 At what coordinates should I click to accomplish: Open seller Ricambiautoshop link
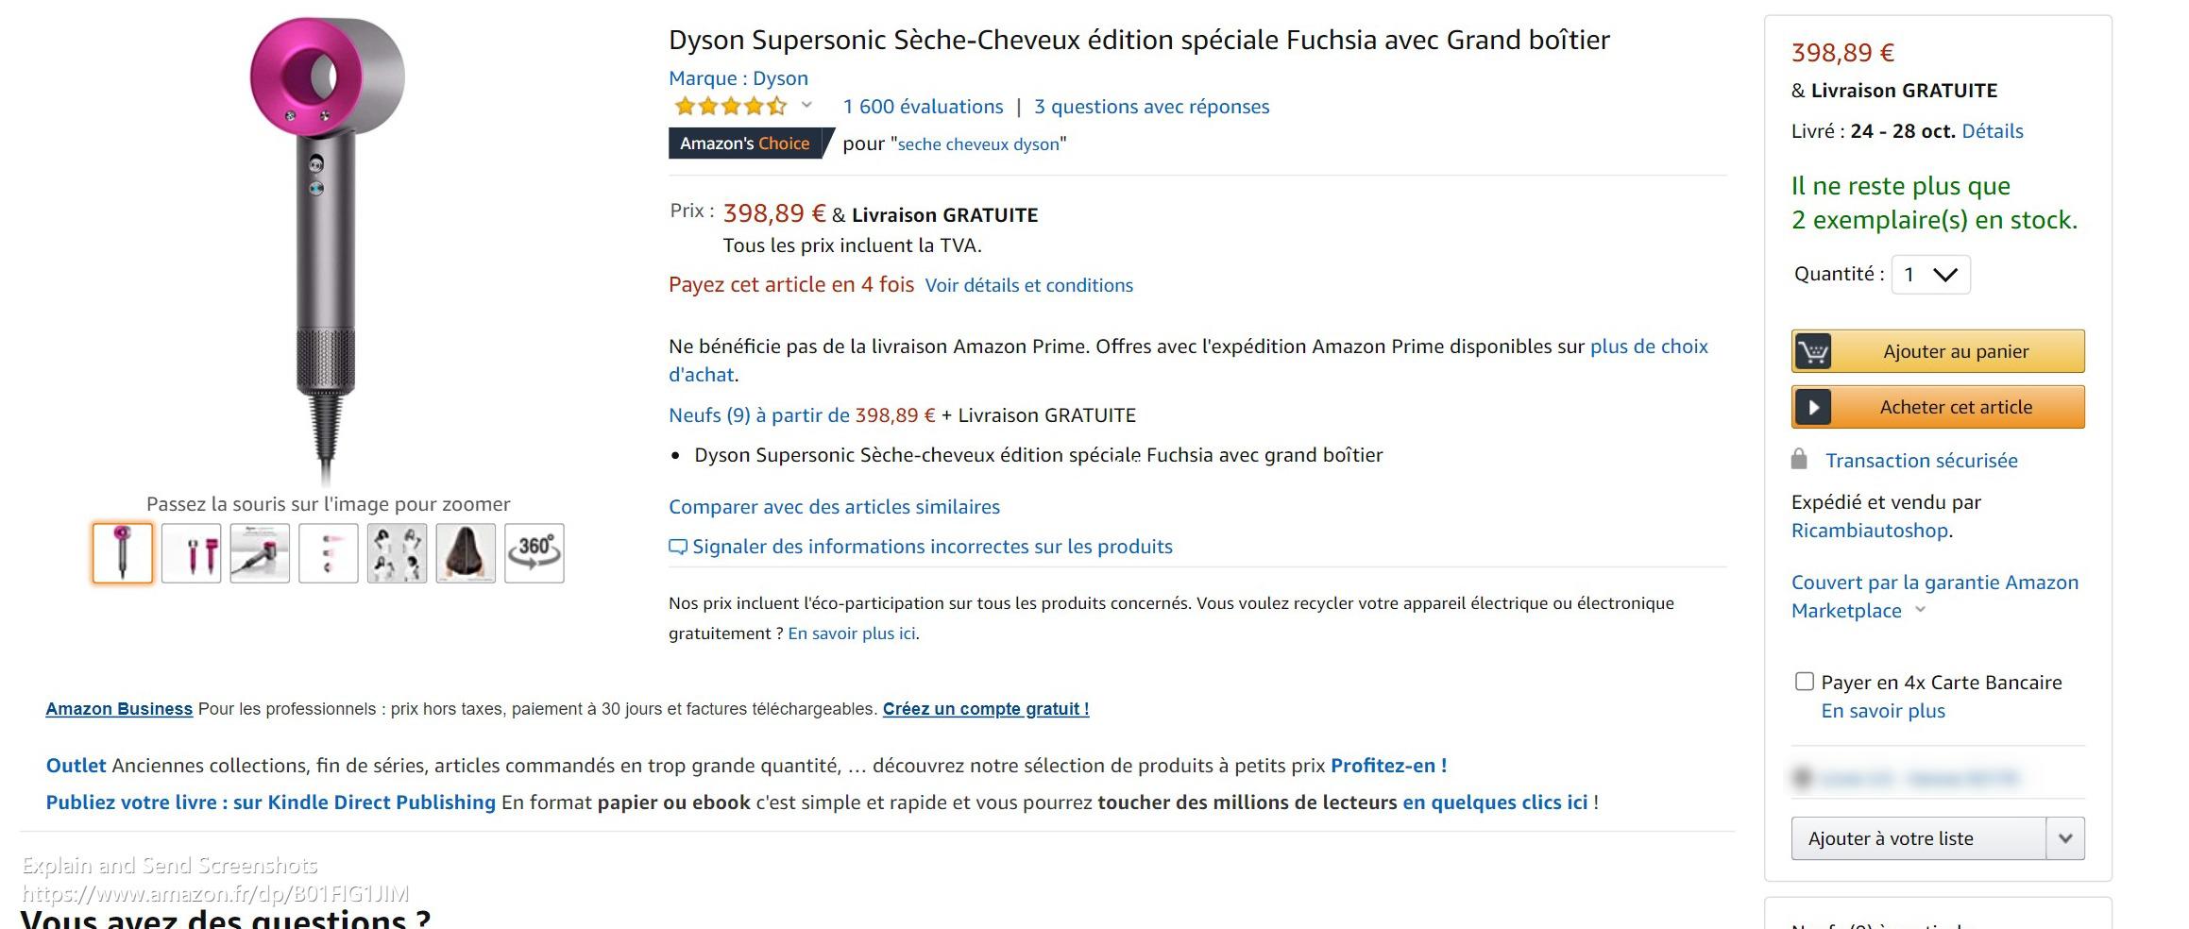click(x=1869, y=531)
